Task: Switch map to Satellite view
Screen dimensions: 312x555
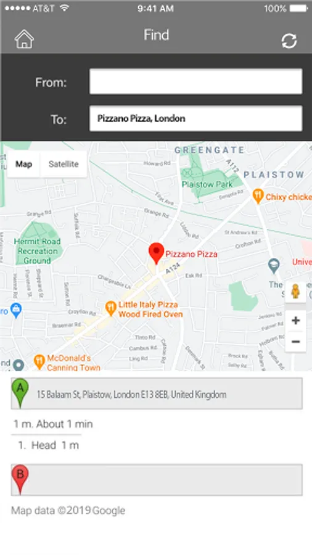Action: [x=64, y=164]
